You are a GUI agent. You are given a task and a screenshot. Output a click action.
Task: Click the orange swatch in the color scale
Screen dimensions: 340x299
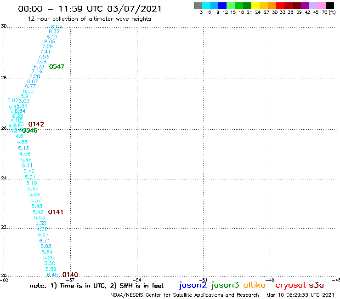tap(272, 6)
